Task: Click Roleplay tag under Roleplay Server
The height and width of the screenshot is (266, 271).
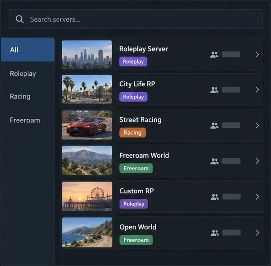Action: (x=133, y=61)
